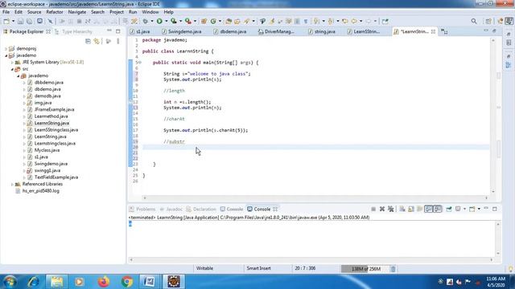Collapse the javademo project node
This screenshot has width=515, height=289.
click(x=6, y=55)
